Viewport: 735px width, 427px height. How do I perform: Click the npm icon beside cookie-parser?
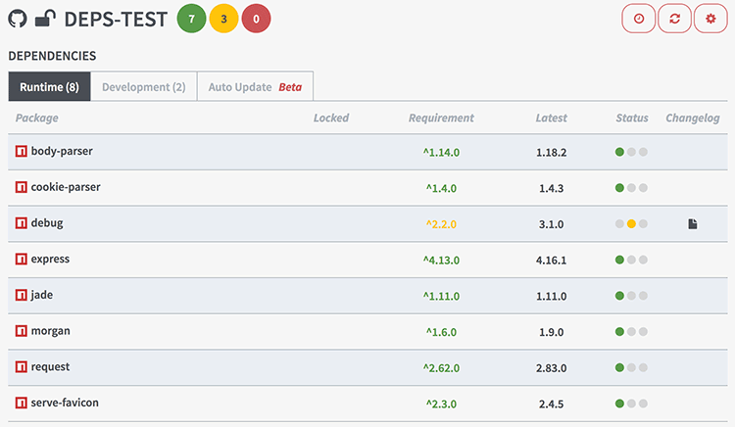click(x=22, y=187)
